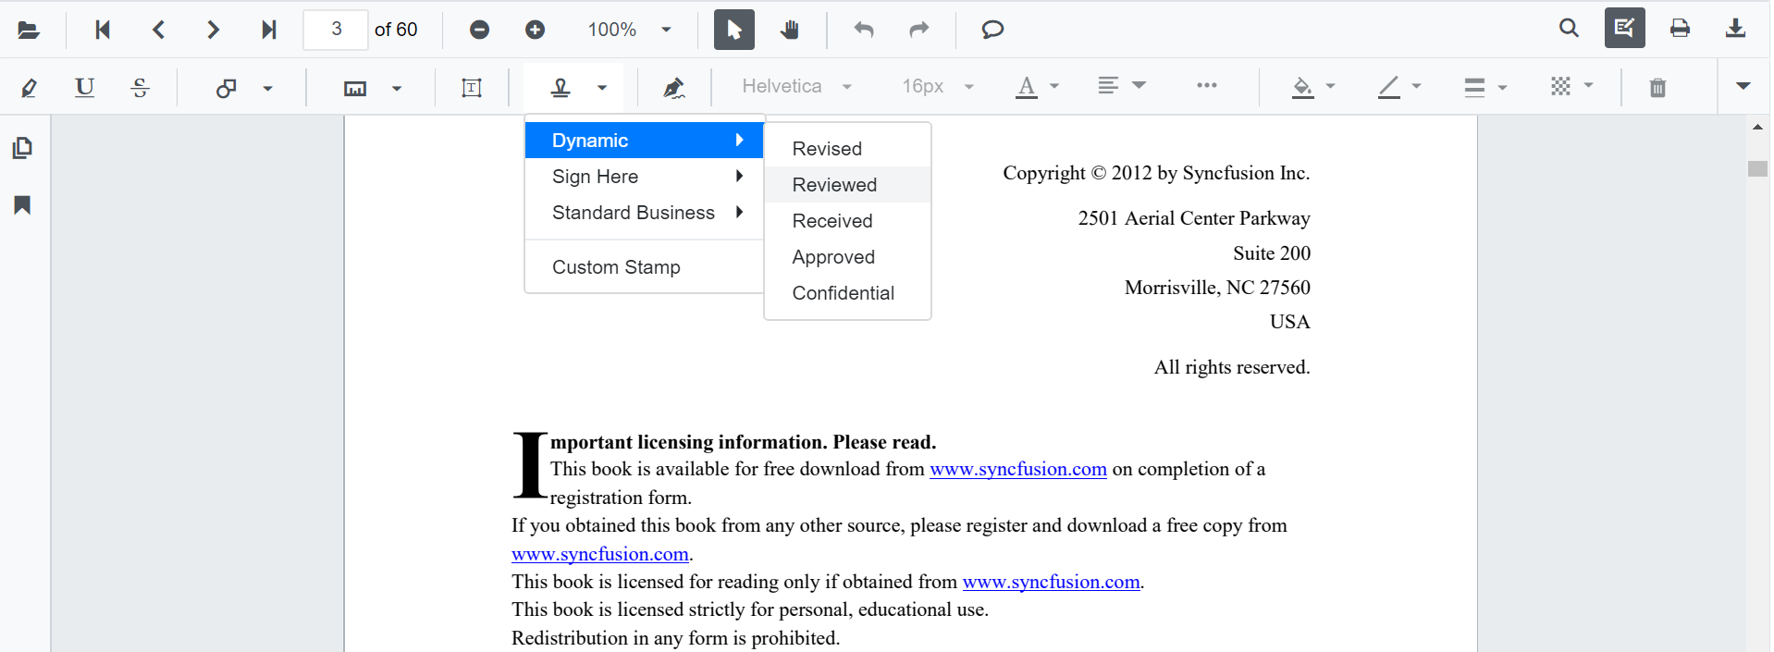Expand the measurement tool dropdown arrow

point(397,88)
